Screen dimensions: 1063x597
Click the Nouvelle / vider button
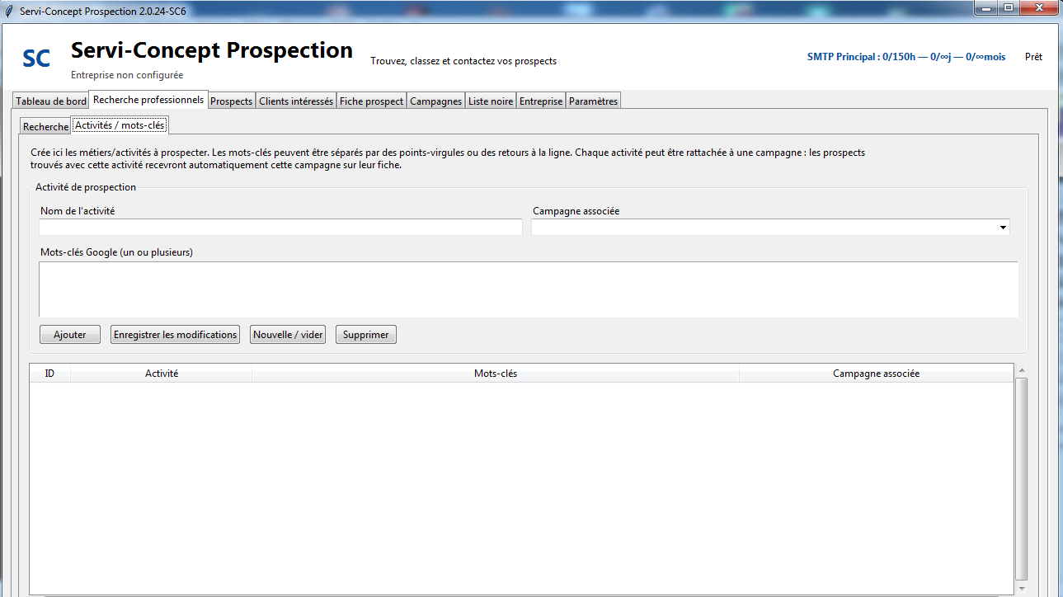288,335
